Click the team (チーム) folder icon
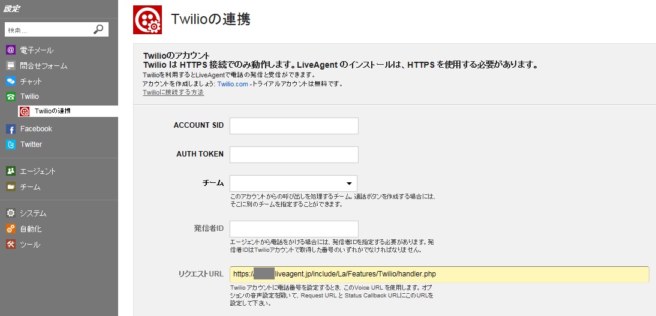The width and height of the screenshot is (656, 316). coord(11,186)
